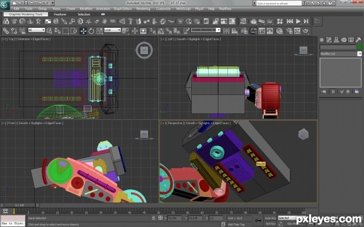The image size is (364, 227).
Task: Click the Use Pivot Point Center icon
Action: [126, 31]
